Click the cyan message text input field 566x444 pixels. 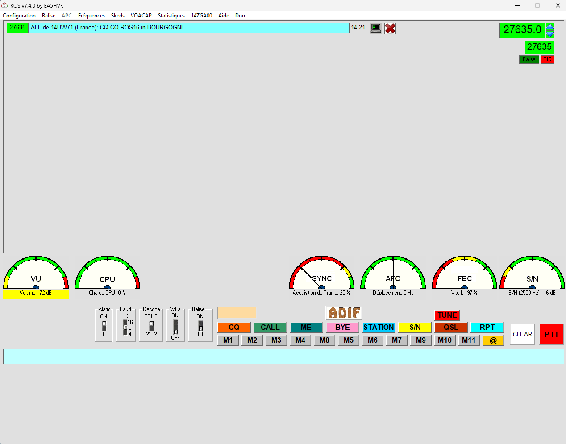283,356
